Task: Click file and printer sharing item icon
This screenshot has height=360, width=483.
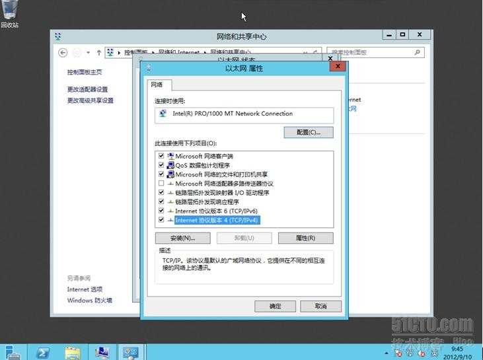Action: (x=170, y=174)
